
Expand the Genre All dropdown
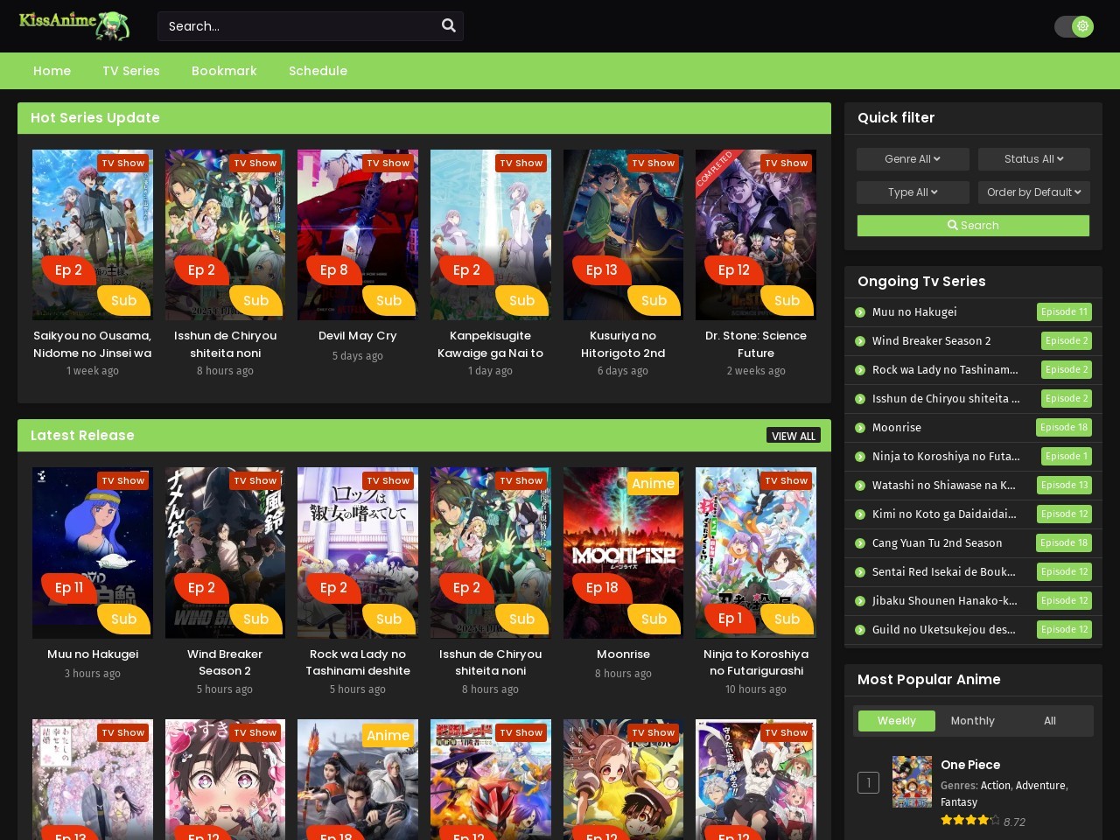click(x=913, y=158)
